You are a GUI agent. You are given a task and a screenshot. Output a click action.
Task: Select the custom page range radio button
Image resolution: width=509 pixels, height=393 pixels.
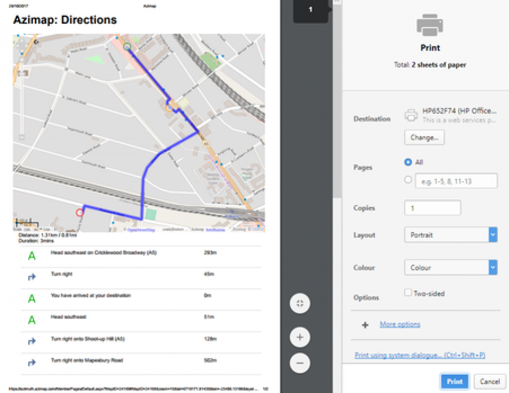click(x=408, y=180)
